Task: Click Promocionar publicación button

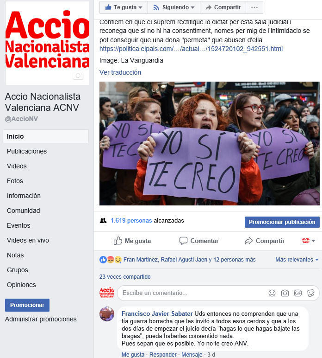Action: coord(282,222)
